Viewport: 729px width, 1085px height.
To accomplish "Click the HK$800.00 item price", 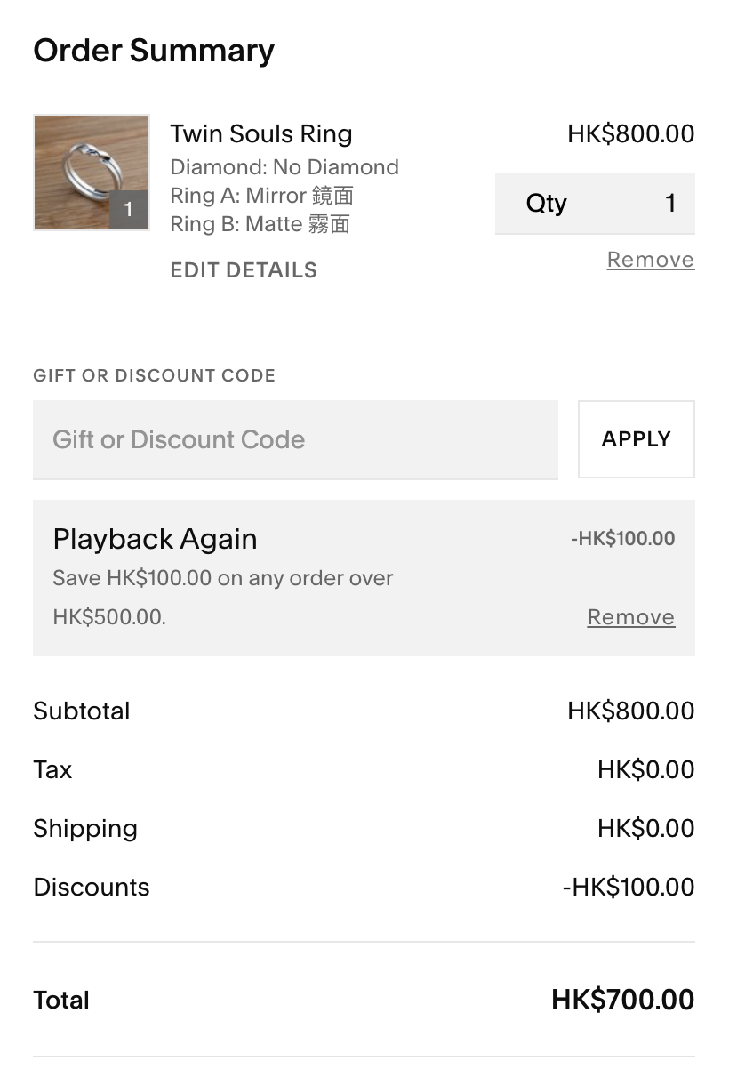I will click(x=631, y=134).
